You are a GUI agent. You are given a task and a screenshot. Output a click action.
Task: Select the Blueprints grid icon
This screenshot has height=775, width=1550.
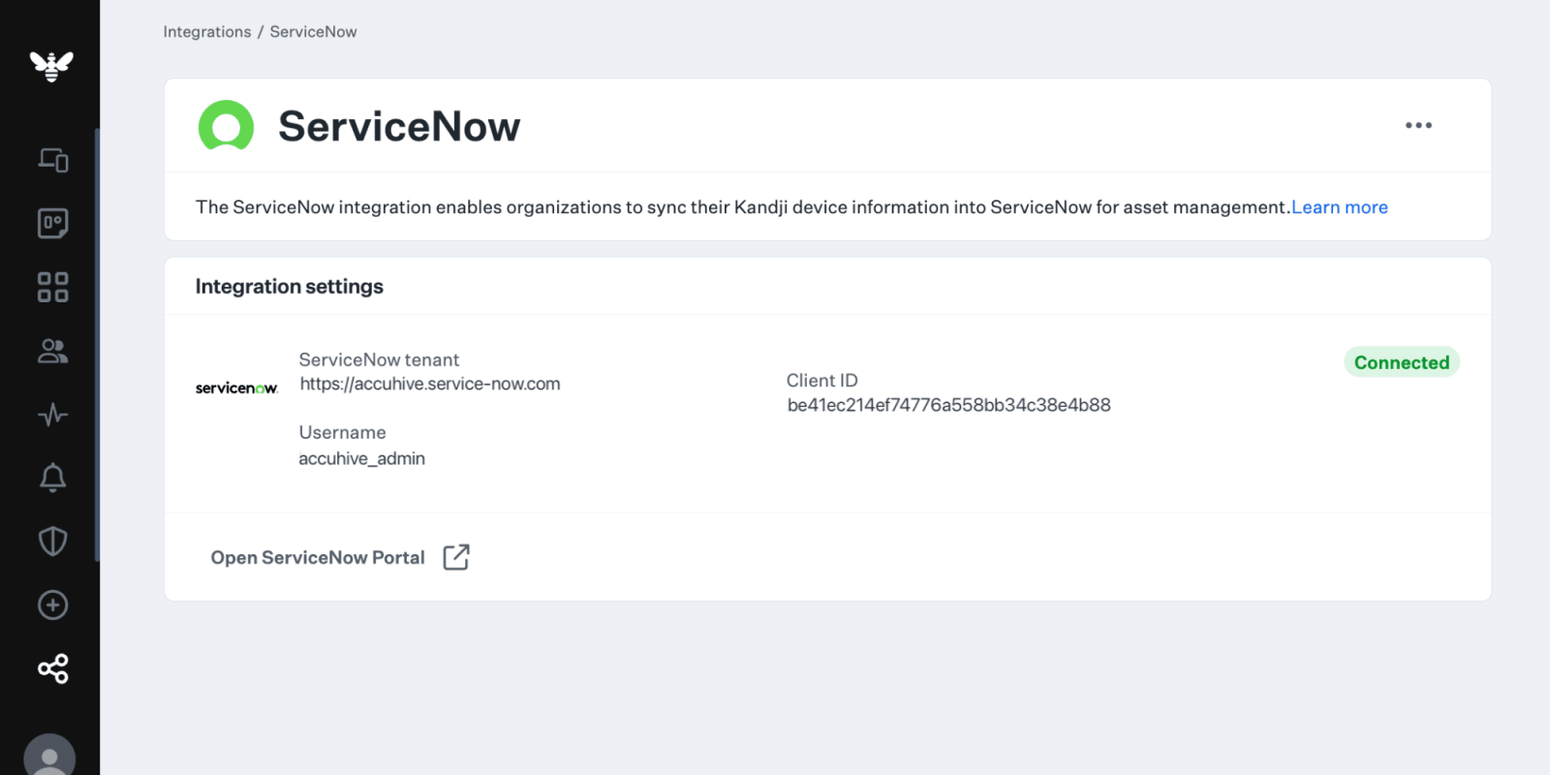[x=52, y=285]
